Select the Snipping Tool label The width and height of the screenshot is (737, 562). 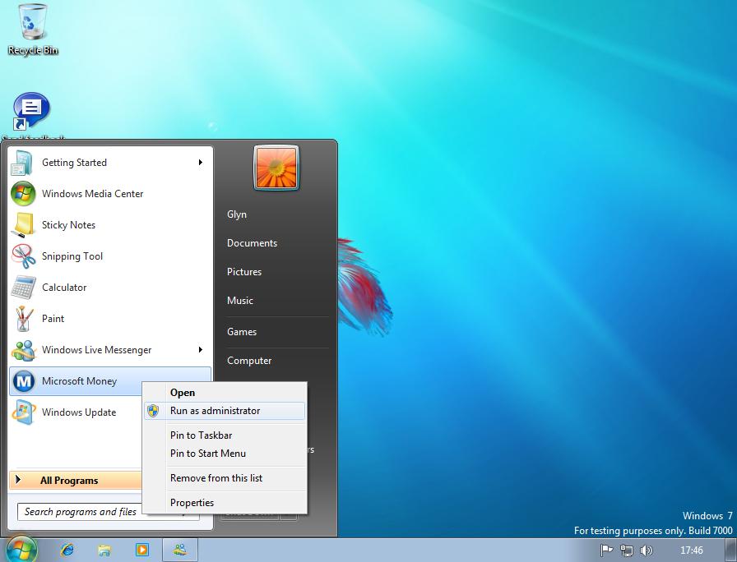tap(72, 256)
